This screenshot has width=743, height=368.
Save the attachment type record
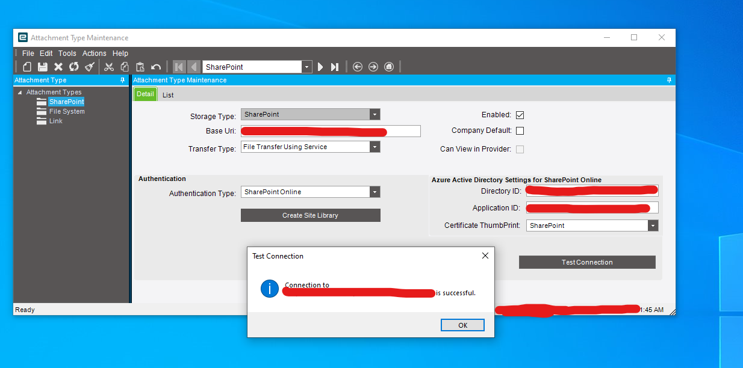43,67
